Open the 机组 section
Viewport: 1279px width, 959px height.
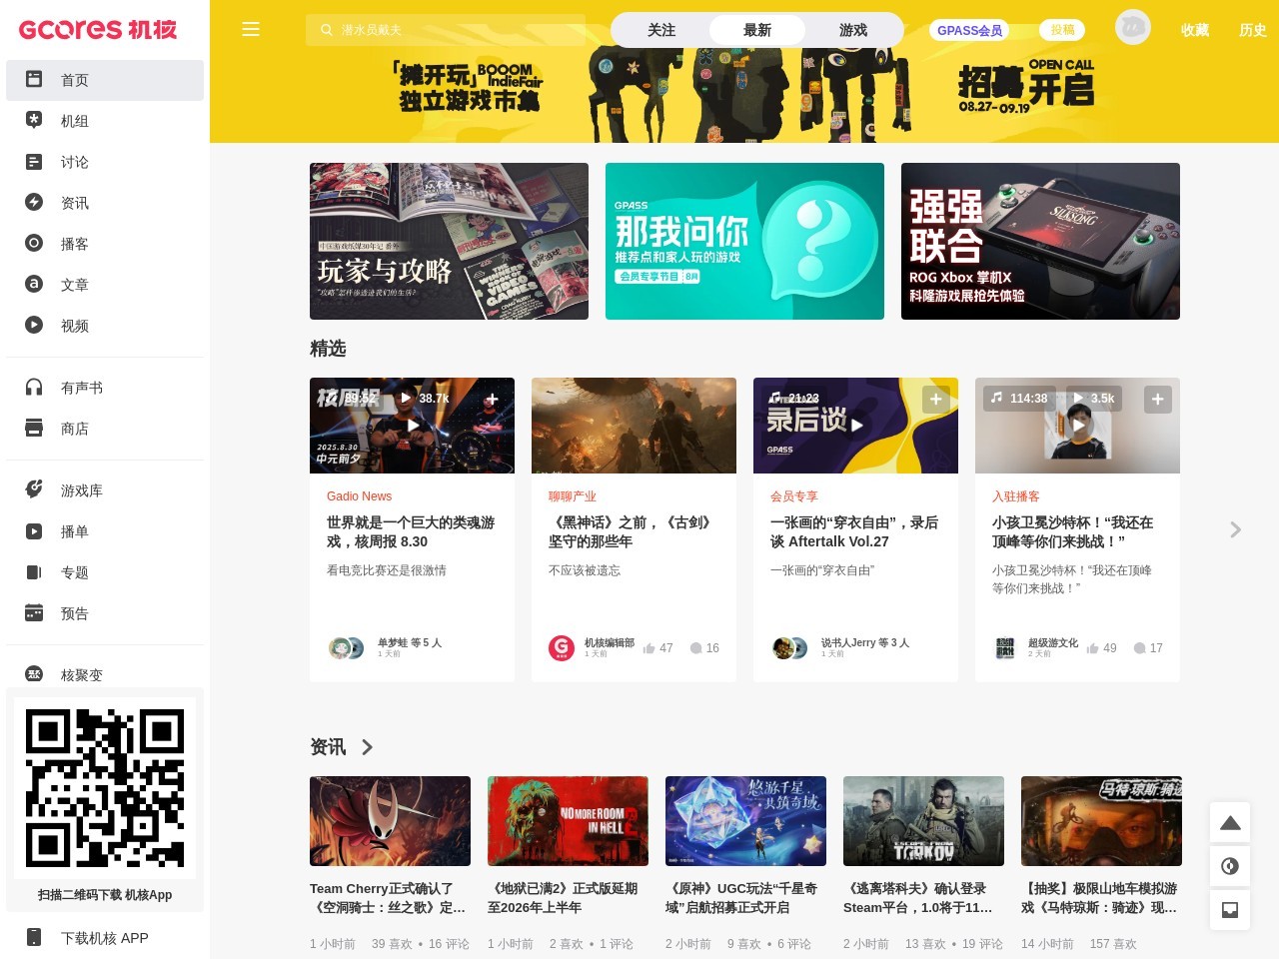pyautogui.click(x=105, y=121)
